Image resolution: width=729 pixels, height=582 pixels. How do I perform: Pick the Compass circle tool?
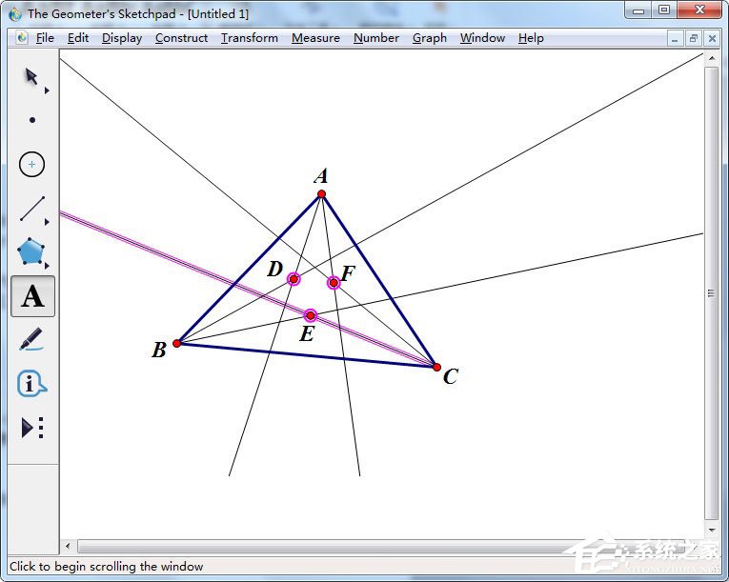31,165
